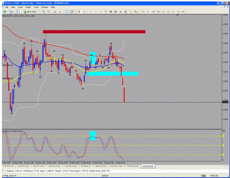Switch to H1 timeframe
Screen dimensions: 230x178
pos(163,11)
